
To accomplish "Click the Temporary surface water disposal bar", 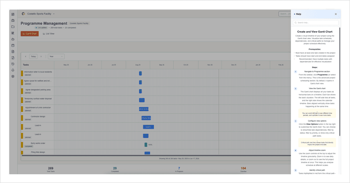I will point(142,100).
